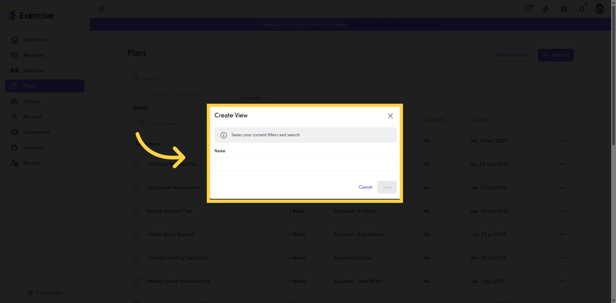This screenshot has height=303, width=616.
Task: Click Edit Navigation link
Action: [x=45, y=293]
